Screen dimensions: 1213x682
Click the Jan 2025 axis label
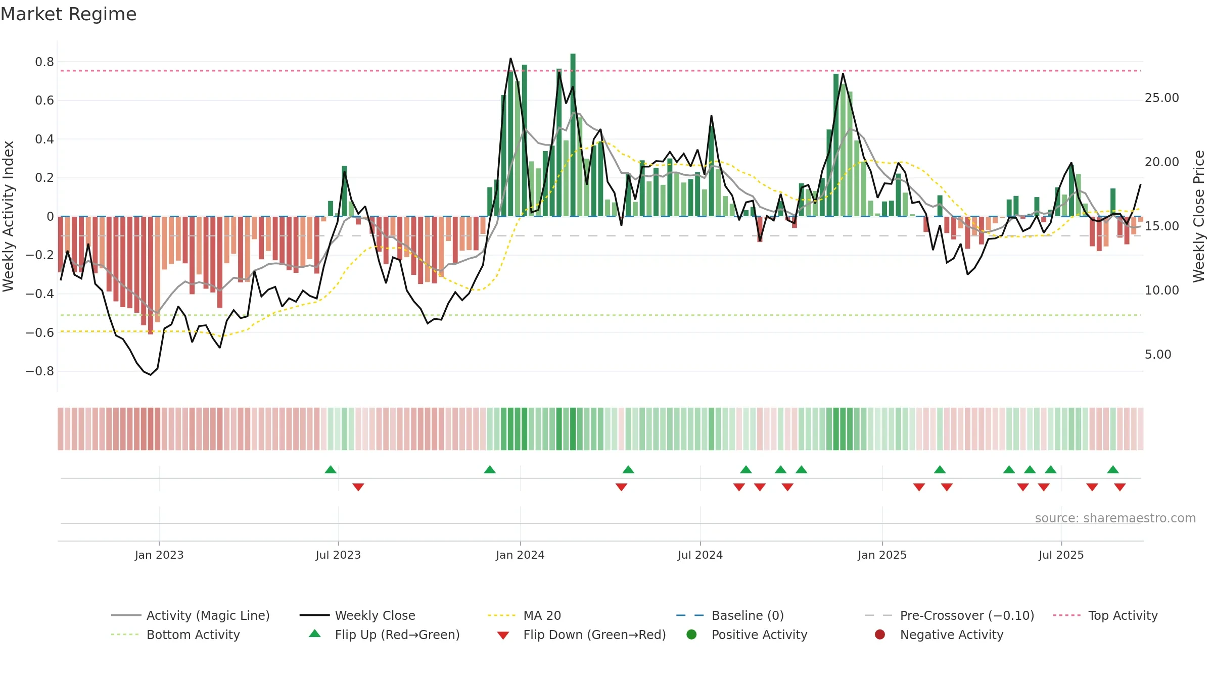[882, 555]
